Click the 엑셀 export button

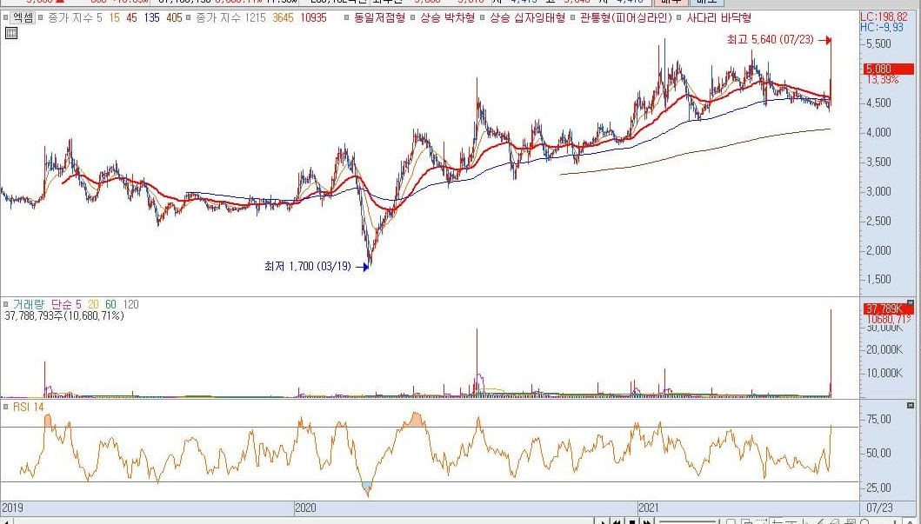23,17
